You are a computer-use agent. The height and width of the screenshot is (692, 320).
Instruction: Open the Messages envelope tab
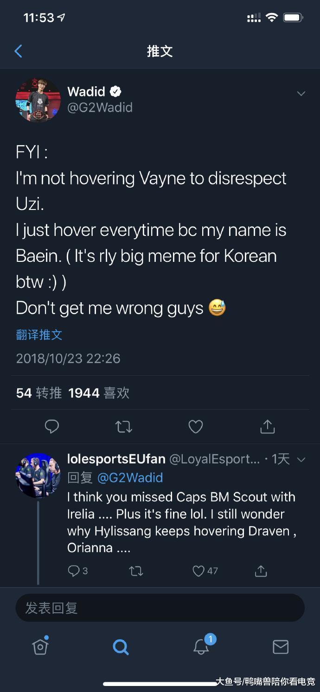pos(280,646)
